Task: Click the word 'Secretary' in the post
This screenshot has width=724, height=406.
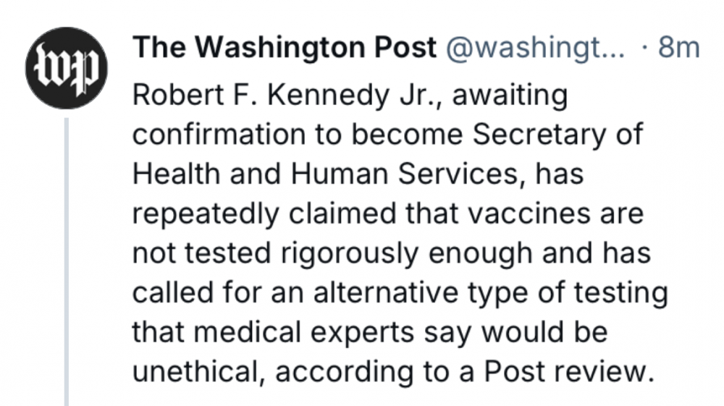Action: tap(541, 135)
